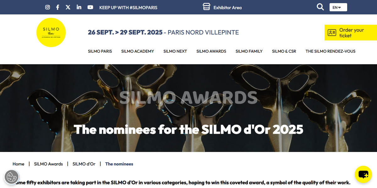Open the SILMO ACADEMY menu
The width and height of the screenshot is (377, 188).
pos(138,51)
